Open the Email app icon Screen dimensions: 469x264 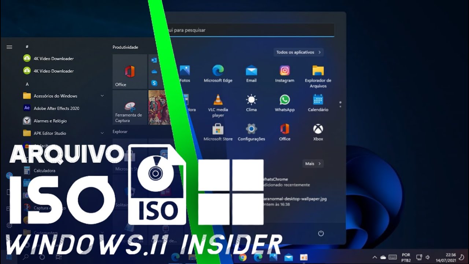tap(251, 73)
